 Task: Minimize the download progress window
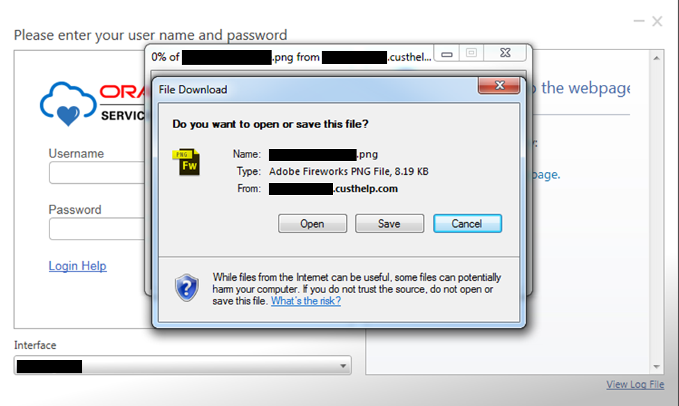click(x=447, y=54)
